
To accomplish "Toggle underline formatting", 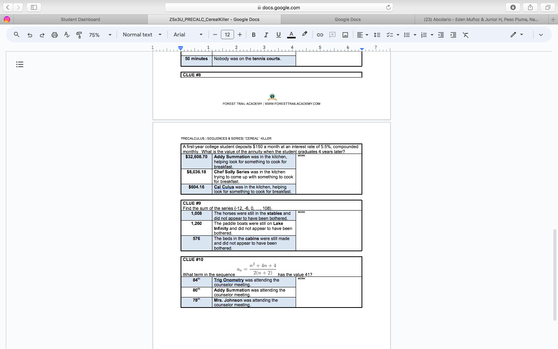I will click(x=278, y=35).
